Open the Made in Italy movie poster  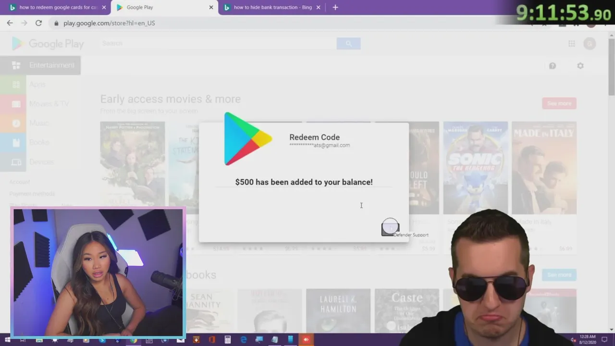[544, 168]
